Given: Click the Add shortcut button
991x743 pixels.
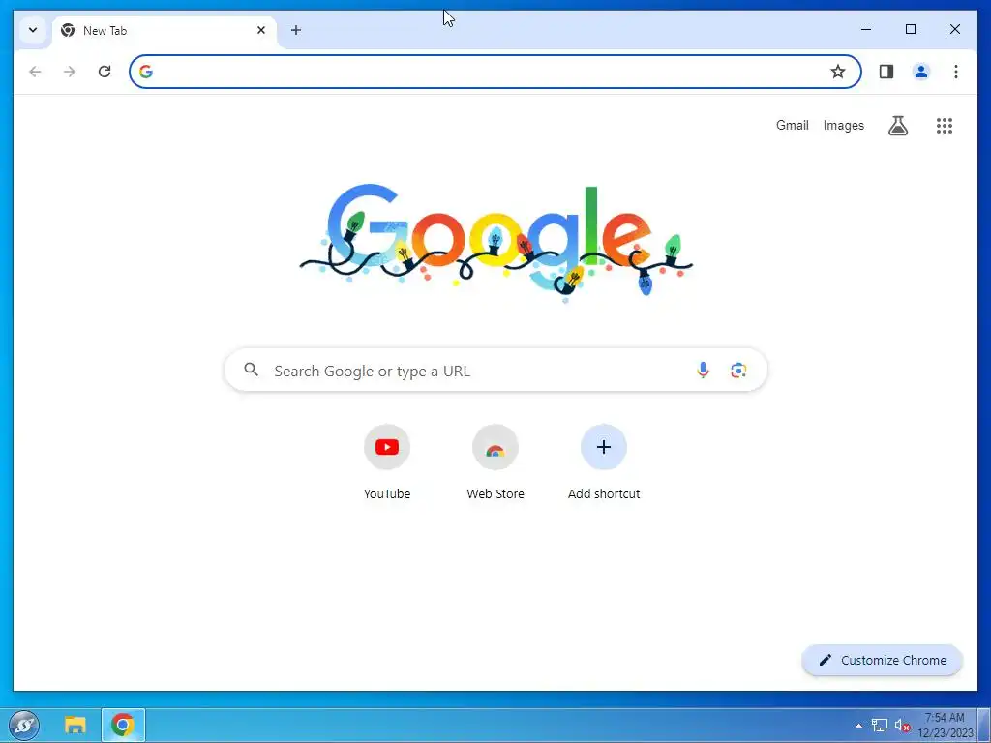Looking at the screenshot, I should tap(604, 461).
